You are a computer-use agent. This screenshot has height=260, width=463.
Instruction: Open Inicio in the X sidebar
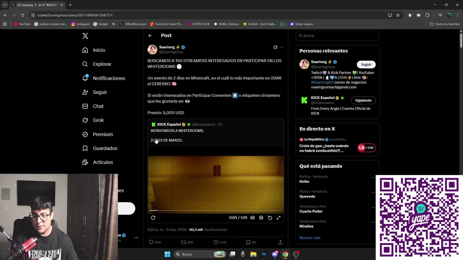[x=94, y=50]
